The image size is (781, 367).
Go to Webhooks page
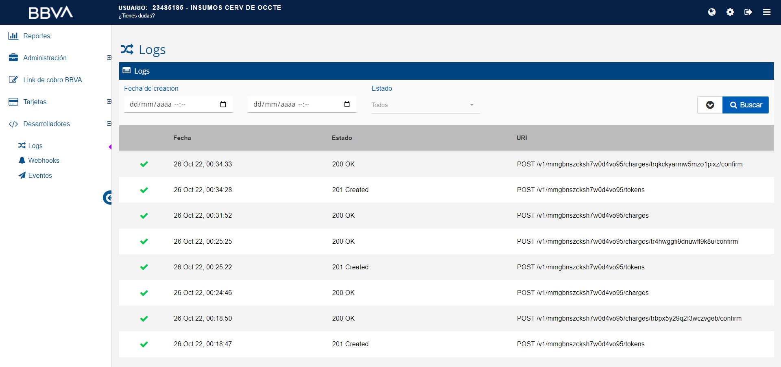click(44, 160)
